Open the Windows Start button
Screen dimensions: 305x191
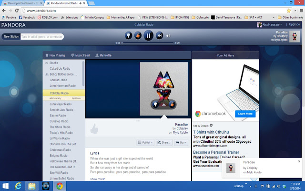click(x=5, y=186)
